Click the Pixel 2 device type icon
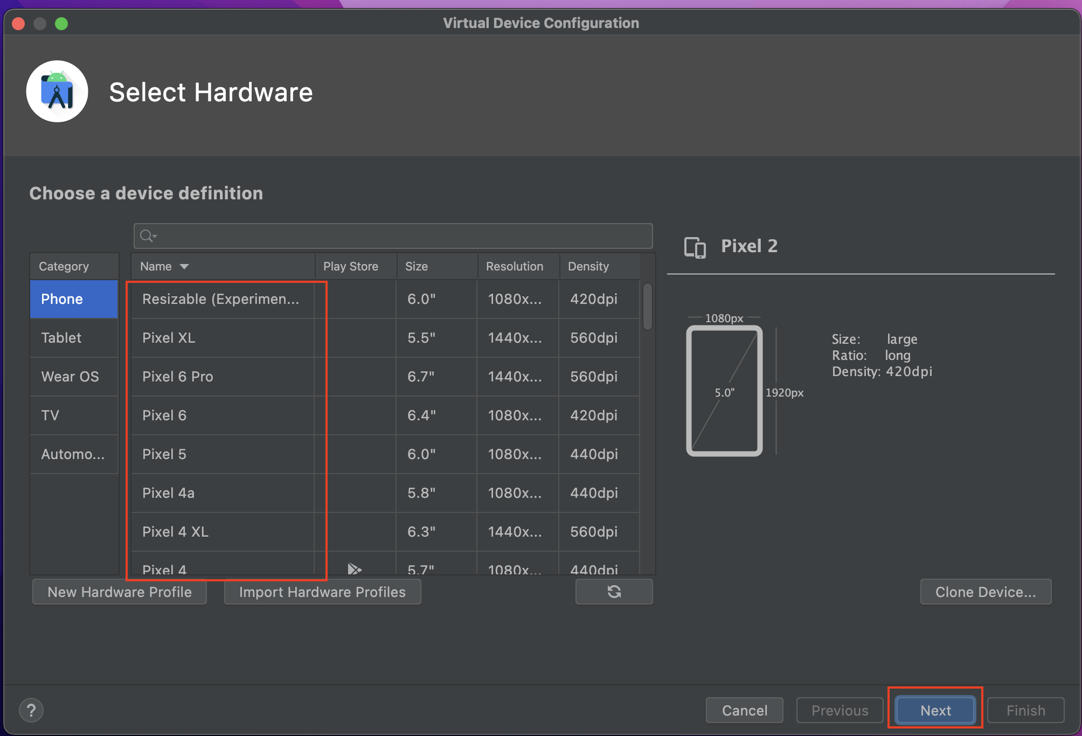1082x736 pixels. click(695, 247)
